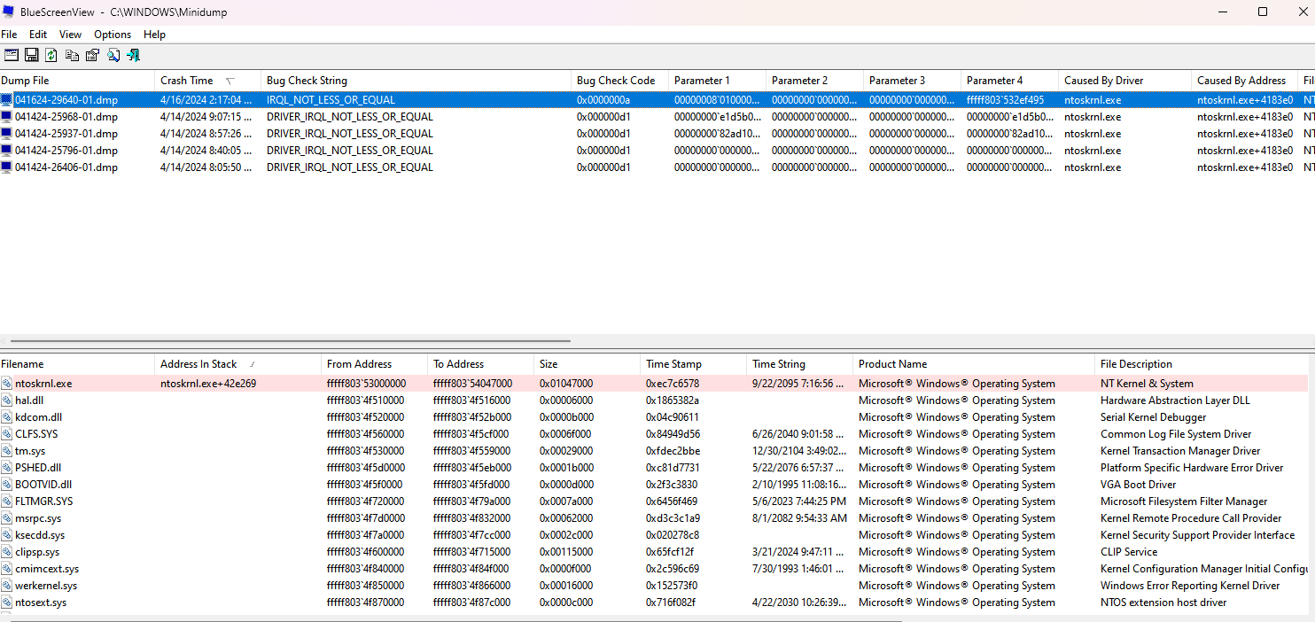1315x622 pixels.
Task: Open the File menu
Action: (x=10, y=34)
